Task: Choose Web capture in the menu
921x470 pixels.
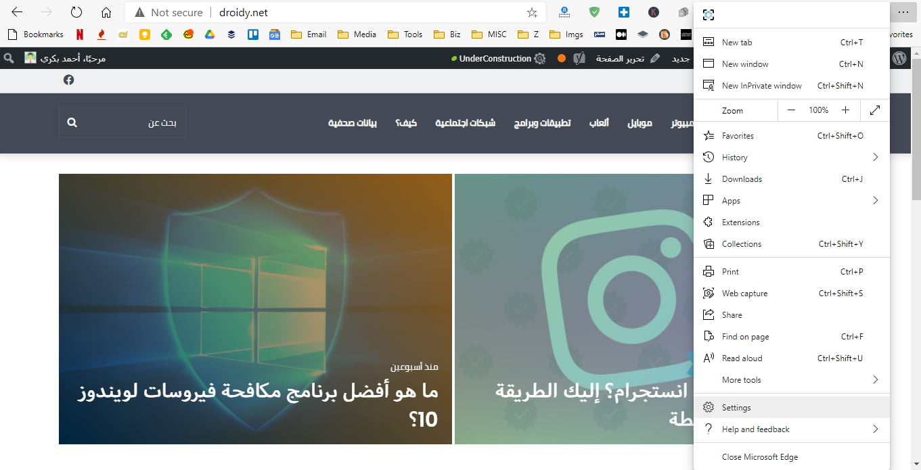Action: click(x=792, y=293)
